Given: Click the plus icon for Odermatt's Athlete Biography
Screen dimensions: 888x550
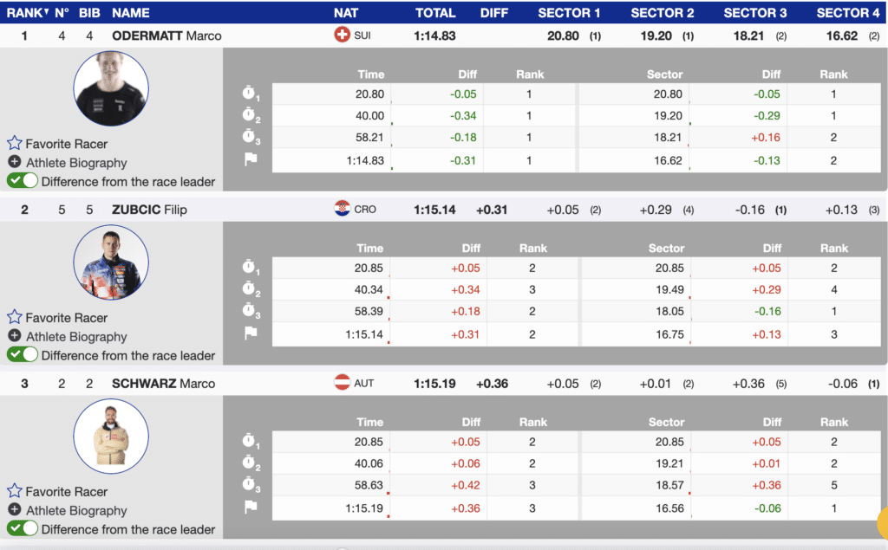Looking at the screenshot, I should coord(15,162).
